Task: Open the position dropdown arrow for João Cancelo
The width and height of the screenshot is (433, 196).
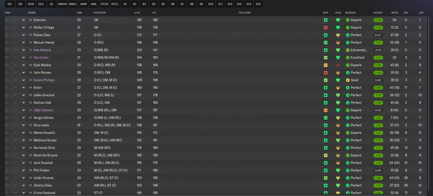Action: (23, 110)
